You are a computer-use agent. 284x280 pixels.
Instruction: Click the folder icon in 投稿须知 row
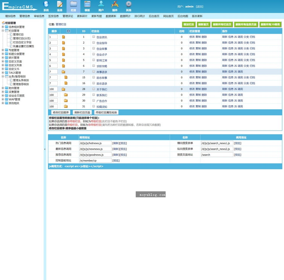(66, 106)
